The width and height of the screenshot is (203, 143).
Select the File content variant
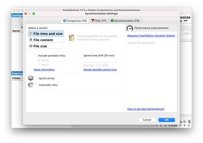click(46, 40)
